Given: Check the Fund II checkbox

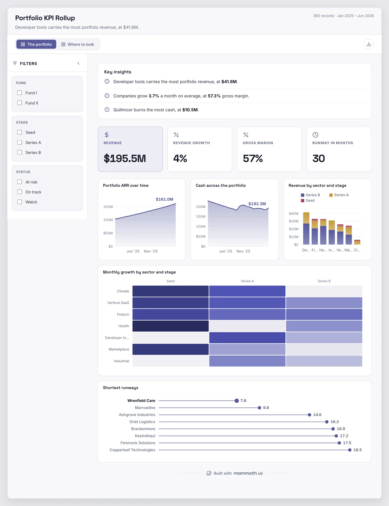Looking at the screenshot, I should click(20, 103).
